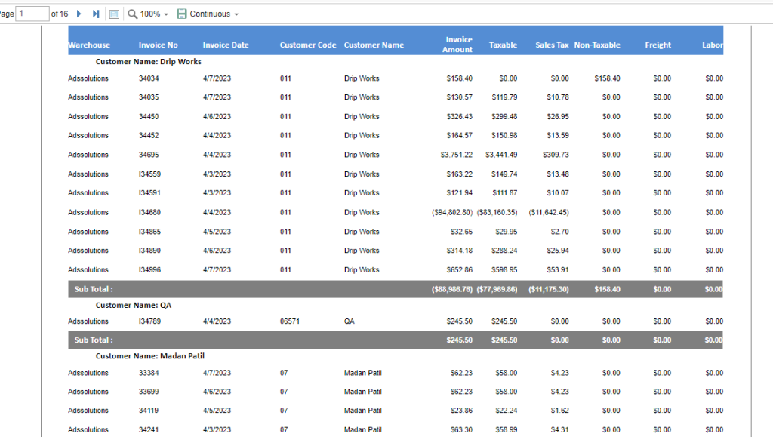Image resolution: width=773 pixels, height=443 pixels.
Task: Jump to the last report page
Action: [96, 14]
